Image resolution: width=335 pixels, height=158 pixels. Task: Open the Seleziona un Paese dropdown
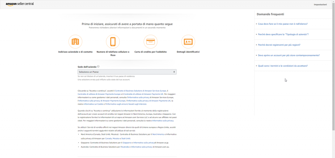pyautogui.click(x=127, y=72)
